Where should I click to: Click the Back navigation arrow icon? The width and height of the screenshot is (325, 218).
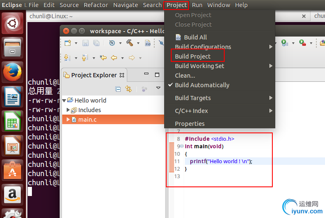[114, 58]
